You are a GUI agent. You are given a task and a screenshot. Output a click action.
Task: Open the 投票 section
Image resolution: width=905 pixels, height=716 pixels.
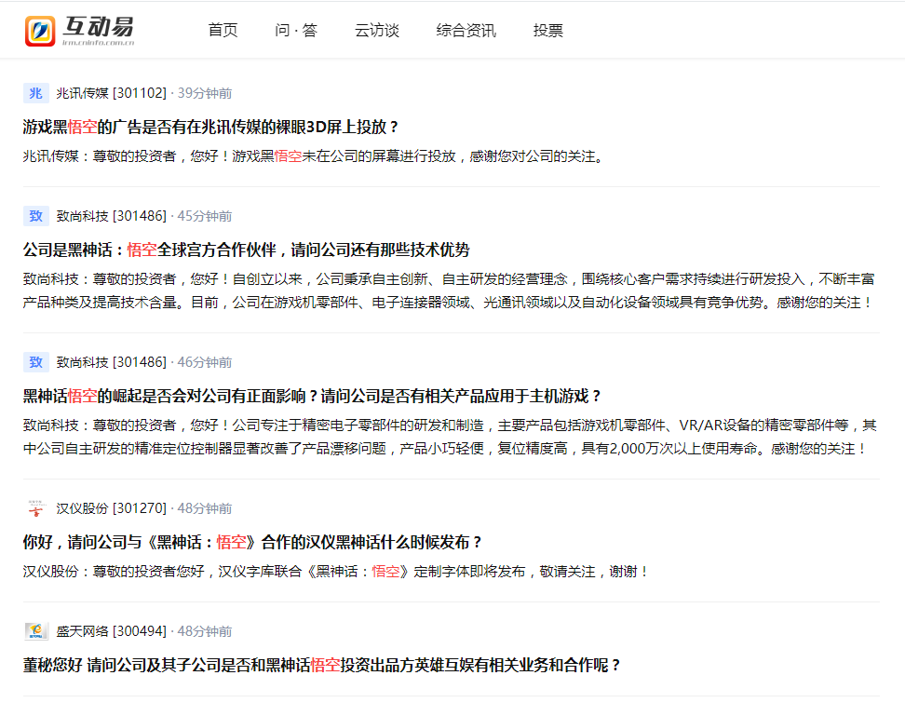coord(547,30)
